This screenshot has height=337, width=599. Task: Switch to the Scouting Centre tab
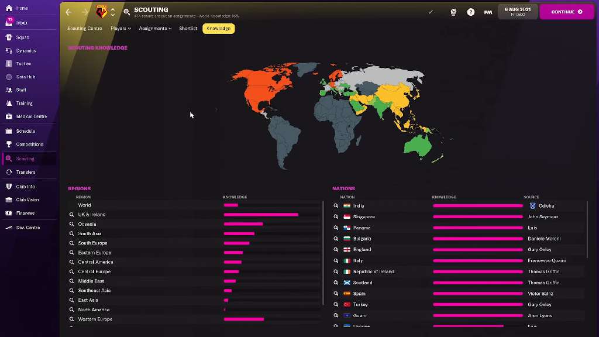pyautogui.click(x=84, y=29)
